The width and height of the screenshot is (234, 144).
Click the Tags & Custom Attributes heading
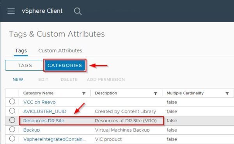[57, 34]
